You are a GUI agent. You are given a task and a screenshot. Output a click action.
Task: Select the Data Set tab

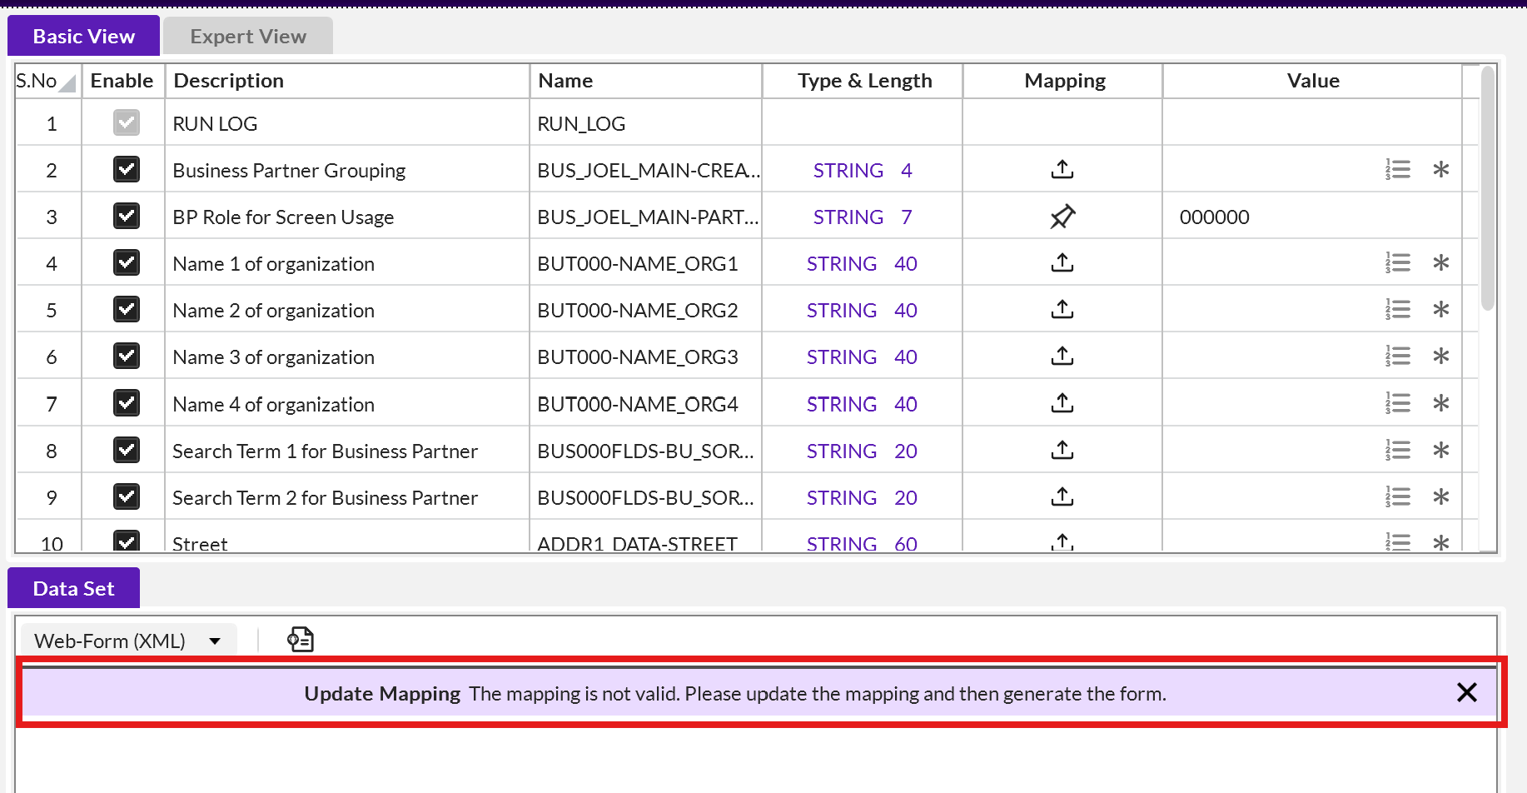pos(73,588)
